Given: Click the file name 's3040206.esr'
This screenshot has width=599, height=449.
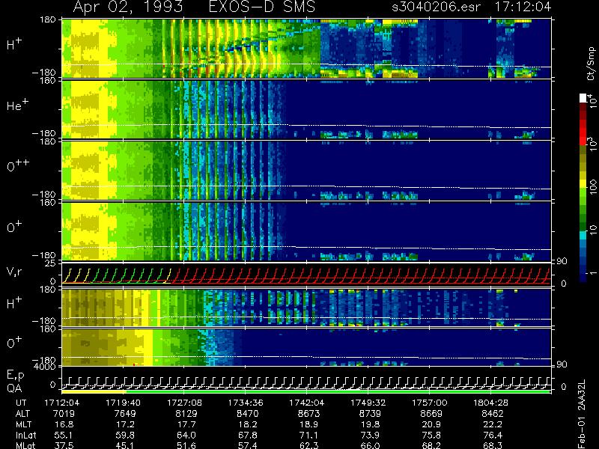Looking at the screenshot, I should (x=436, y=7).
